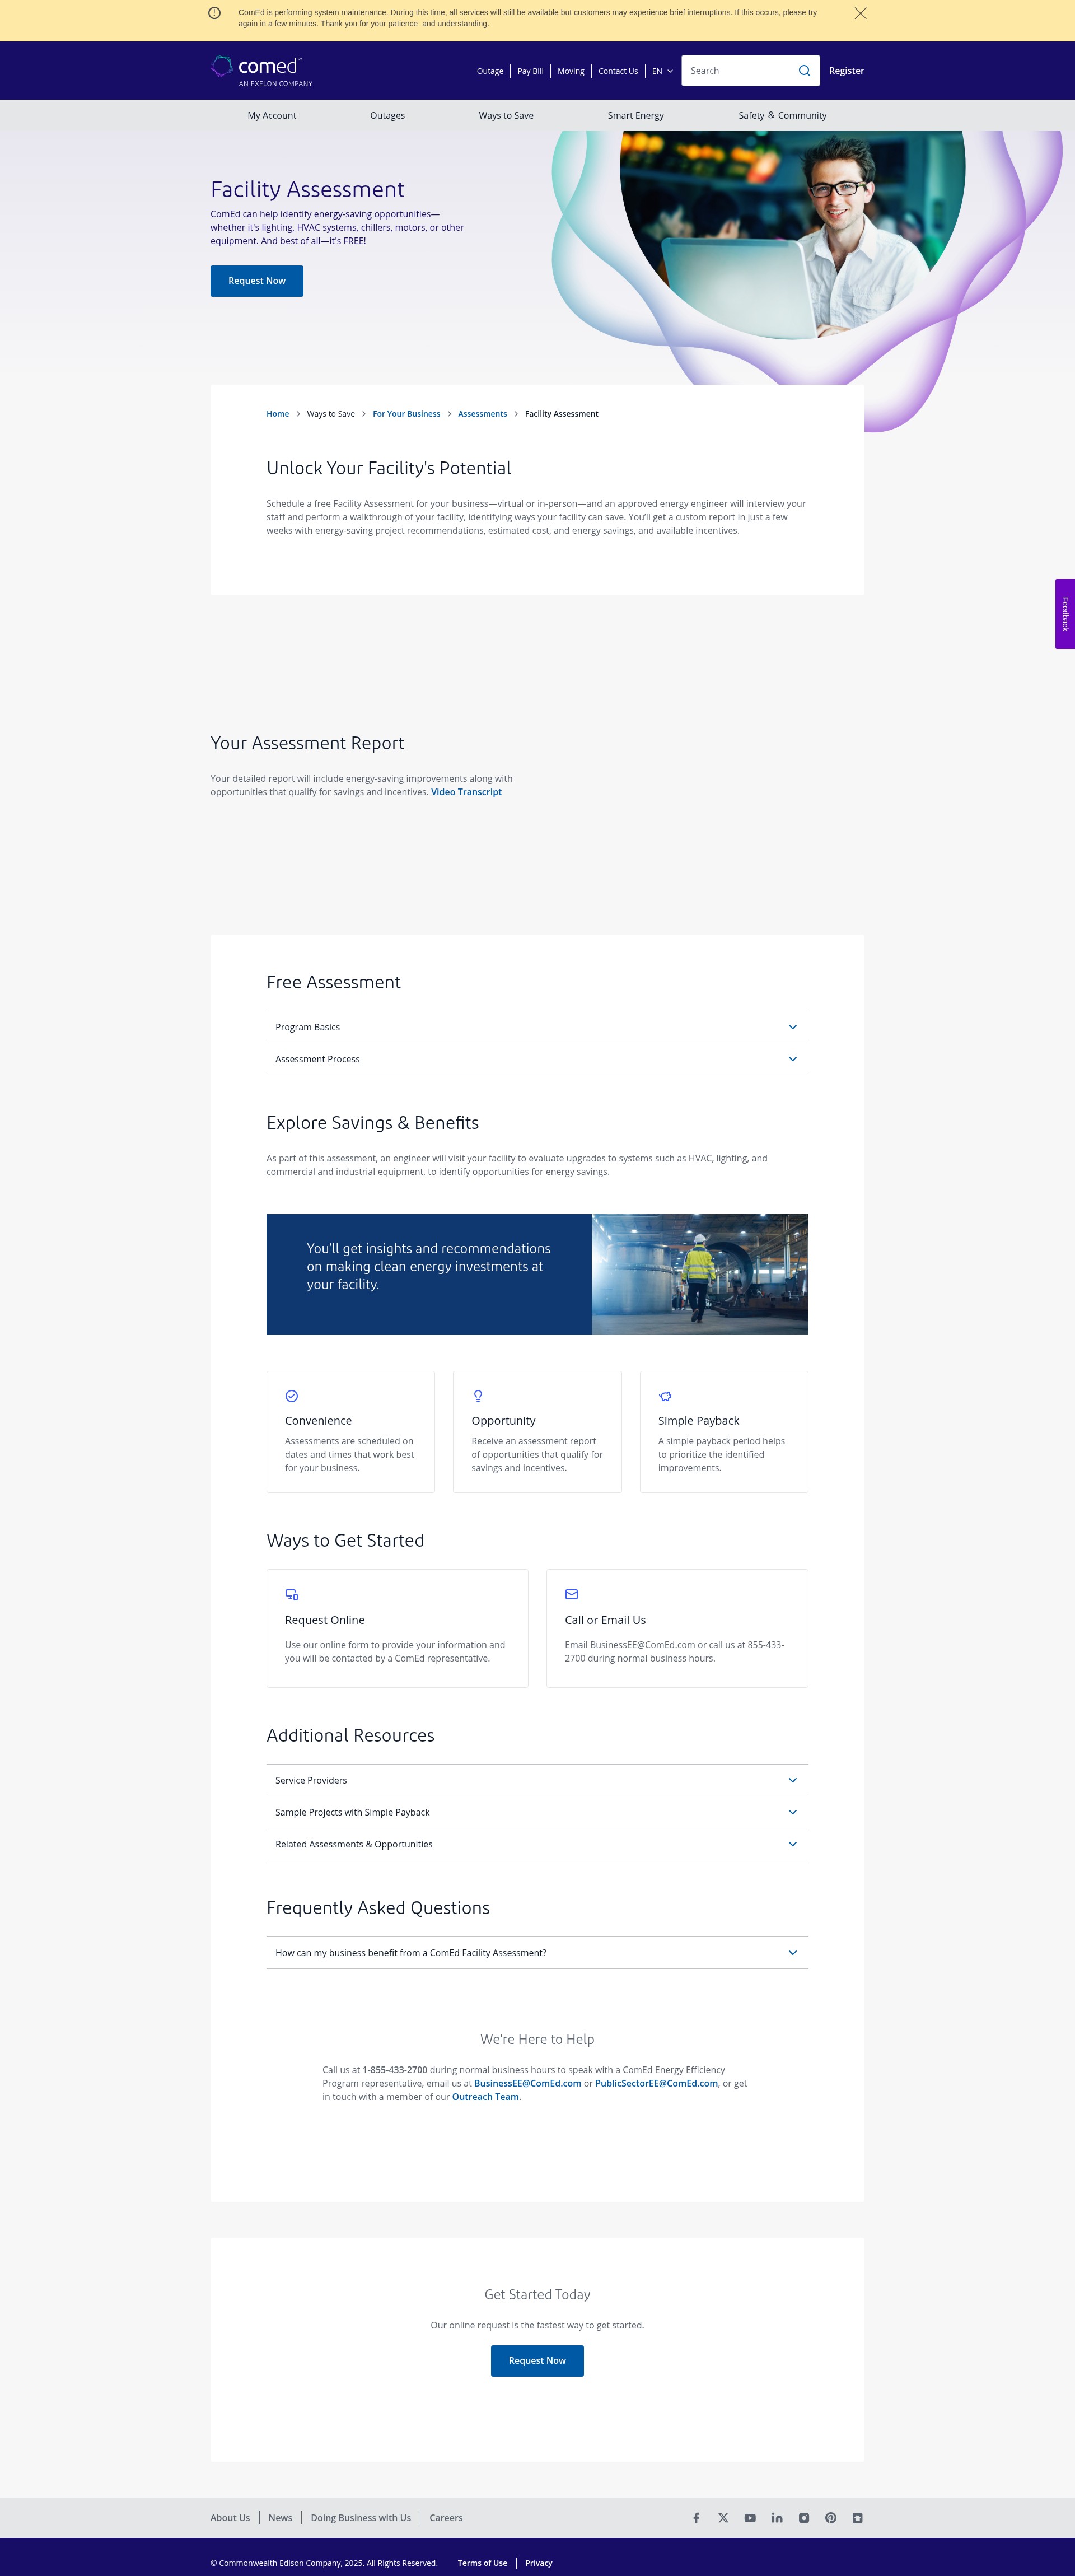1075x2576 pixels.
Task: Open the Video Transcript link
Action: coord(466,792)
